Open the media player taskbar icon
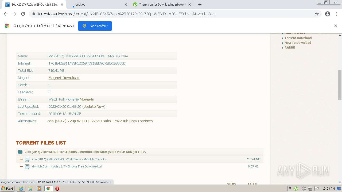 [39, 189]
